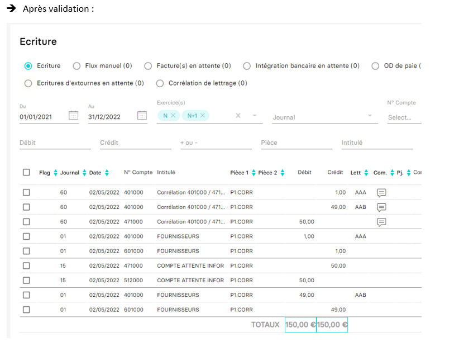Tick checkbox of journal 60 row with credit 49,00
This screenshot has width=459, height=342.
click(x=26, y=207)
